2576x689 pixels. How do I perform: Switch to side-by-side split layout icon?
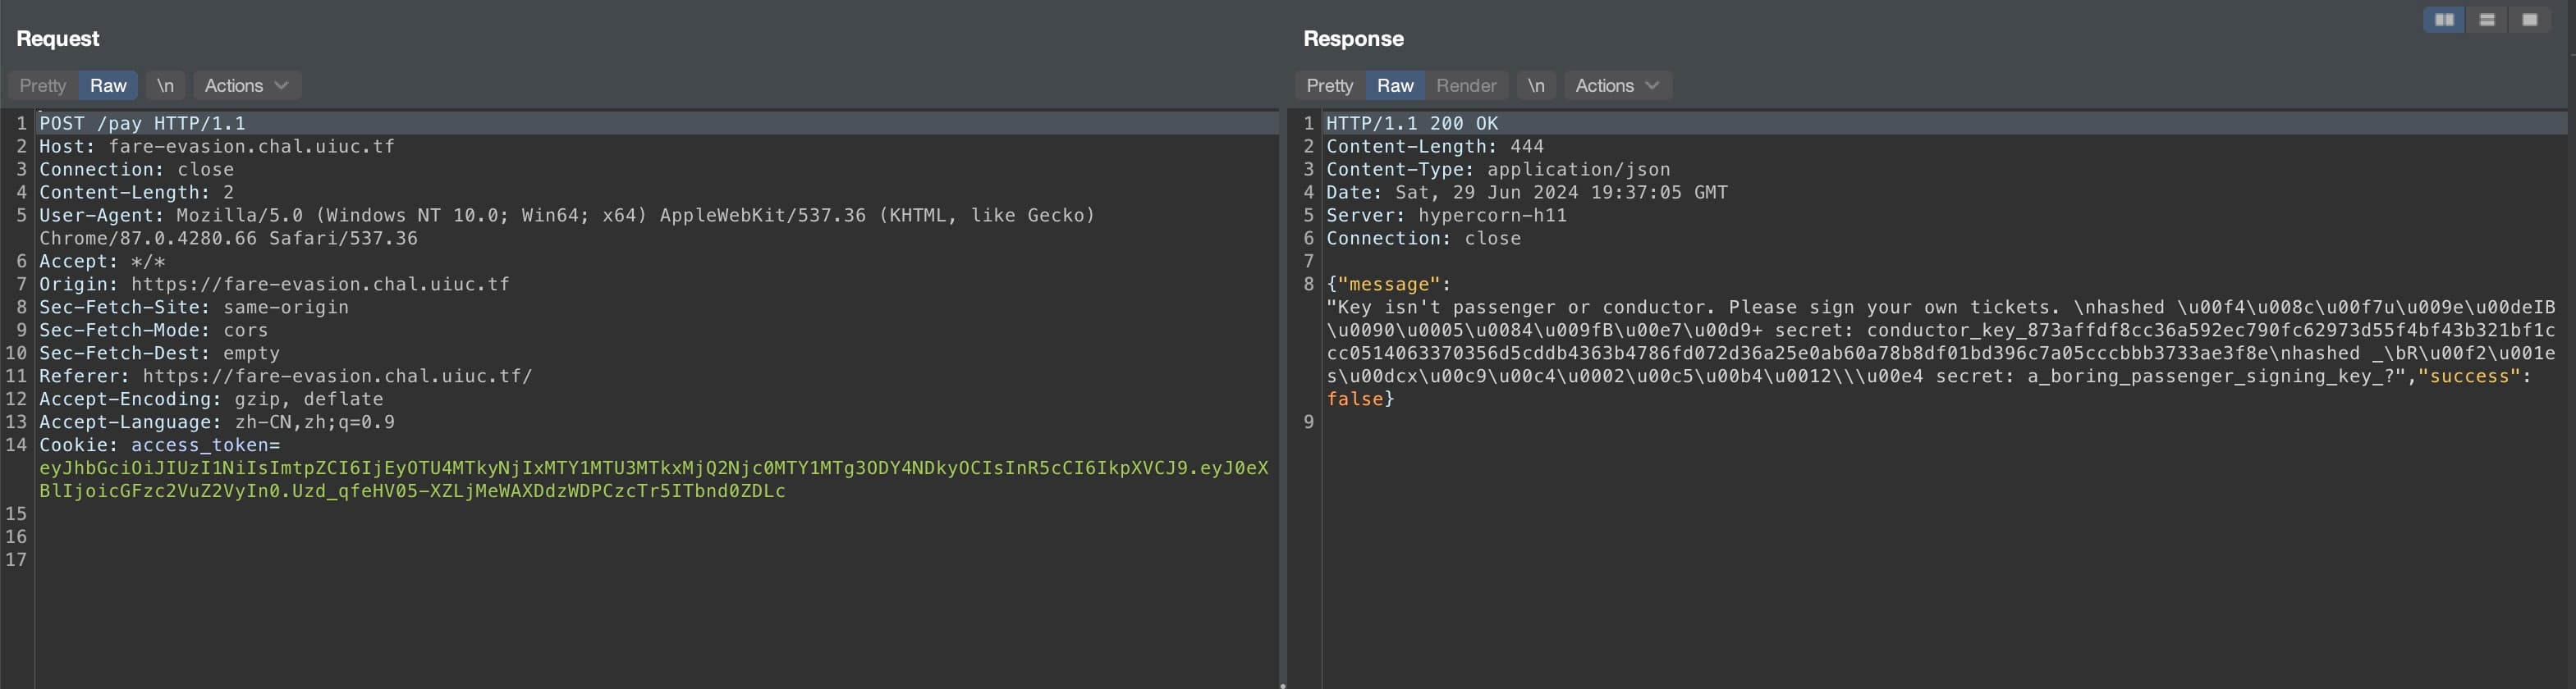[2444, 20]
